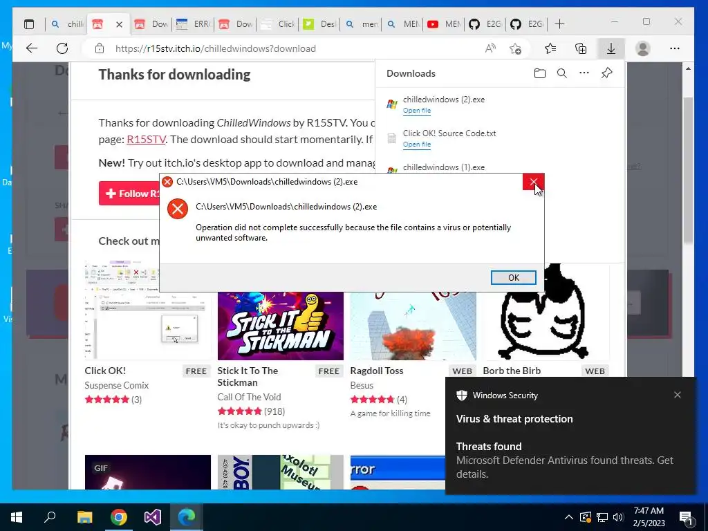Open the volume control in system tray

pos(618,517)
